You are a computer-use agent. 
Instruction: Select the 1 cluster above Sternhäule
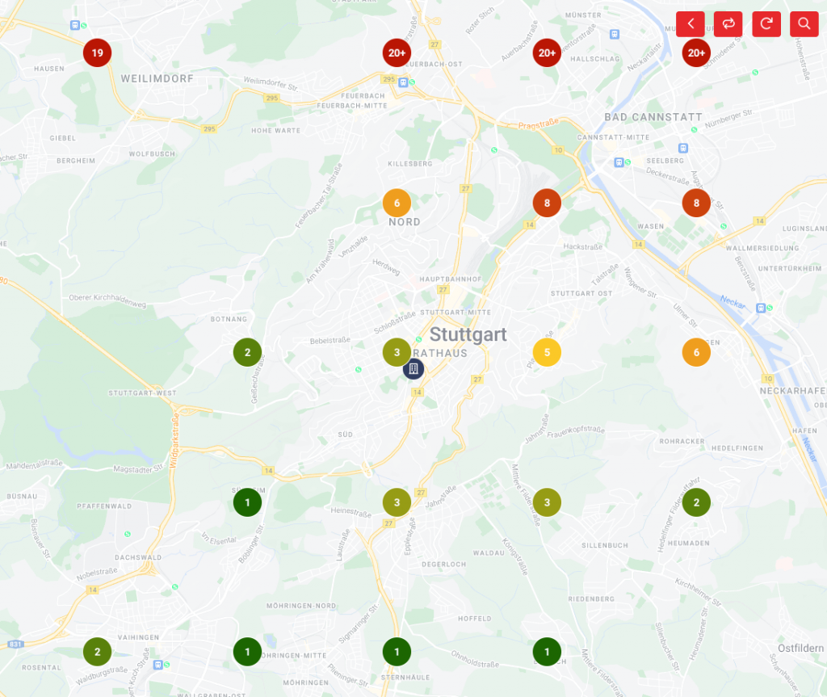(x=397, y=652)
